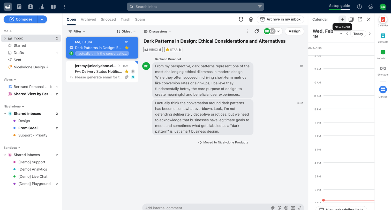Click the Assign button
Image resolution: width=391 pixels, height=210 pixels.
(294, 31)
